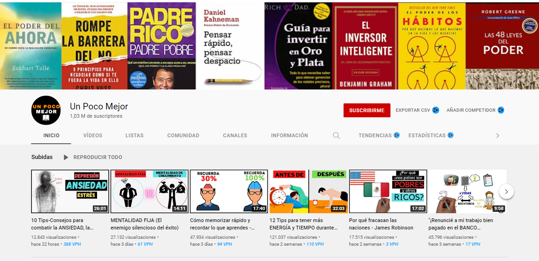539x261 pixels.
Task: Click the '61 VPH' stat
Action: pos(145,244)
